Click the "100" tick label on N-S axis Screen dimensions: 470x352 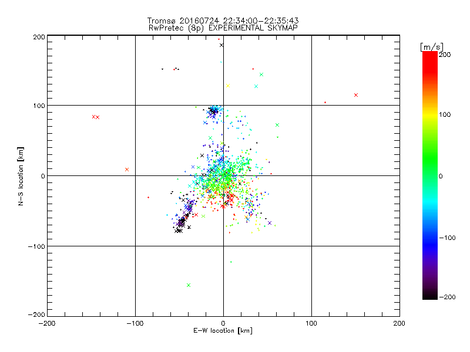tap(39, 106)
